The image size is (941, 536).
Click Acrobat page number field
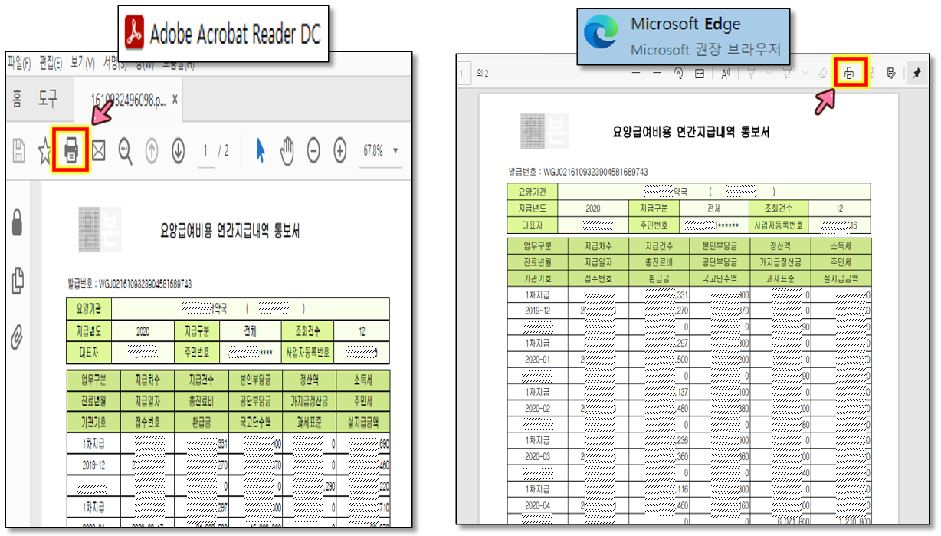click(207, 152)
